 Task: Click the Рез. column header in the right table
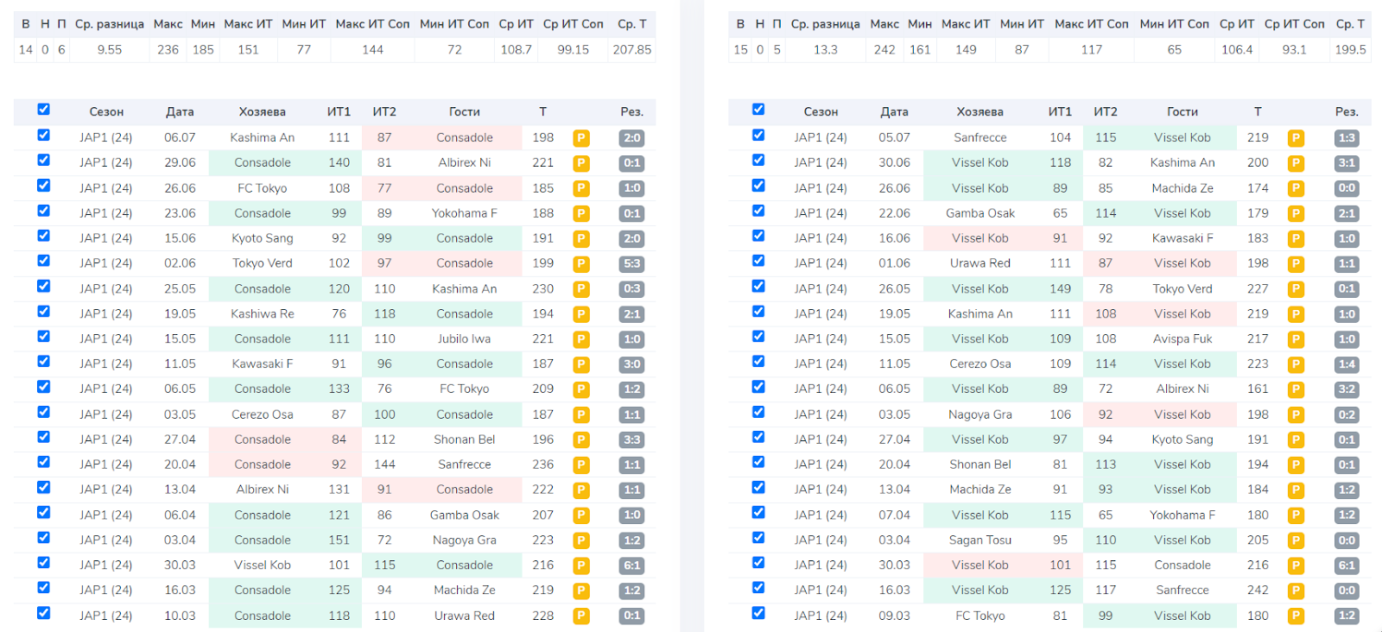pos(1347,112)
